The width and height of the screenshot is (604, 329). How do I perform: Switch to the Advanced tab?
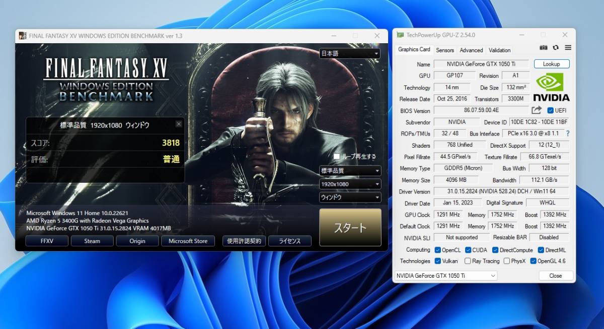(x=471, y=50)
